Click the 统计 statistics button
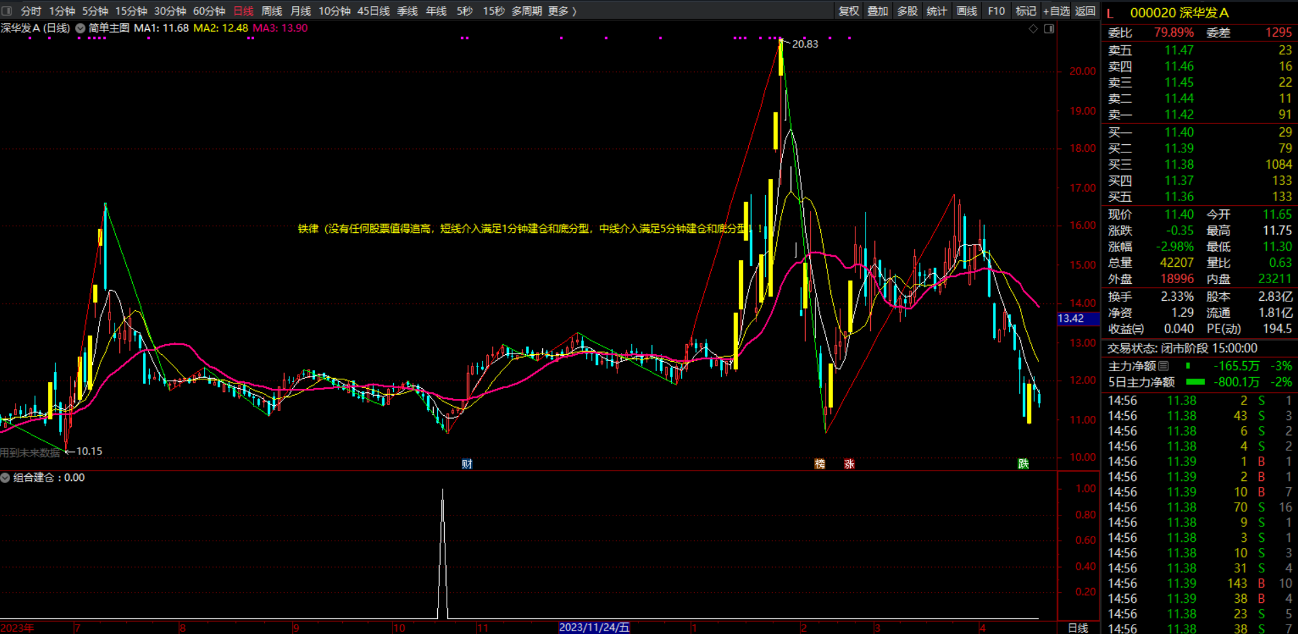 [x=937, y=11]
